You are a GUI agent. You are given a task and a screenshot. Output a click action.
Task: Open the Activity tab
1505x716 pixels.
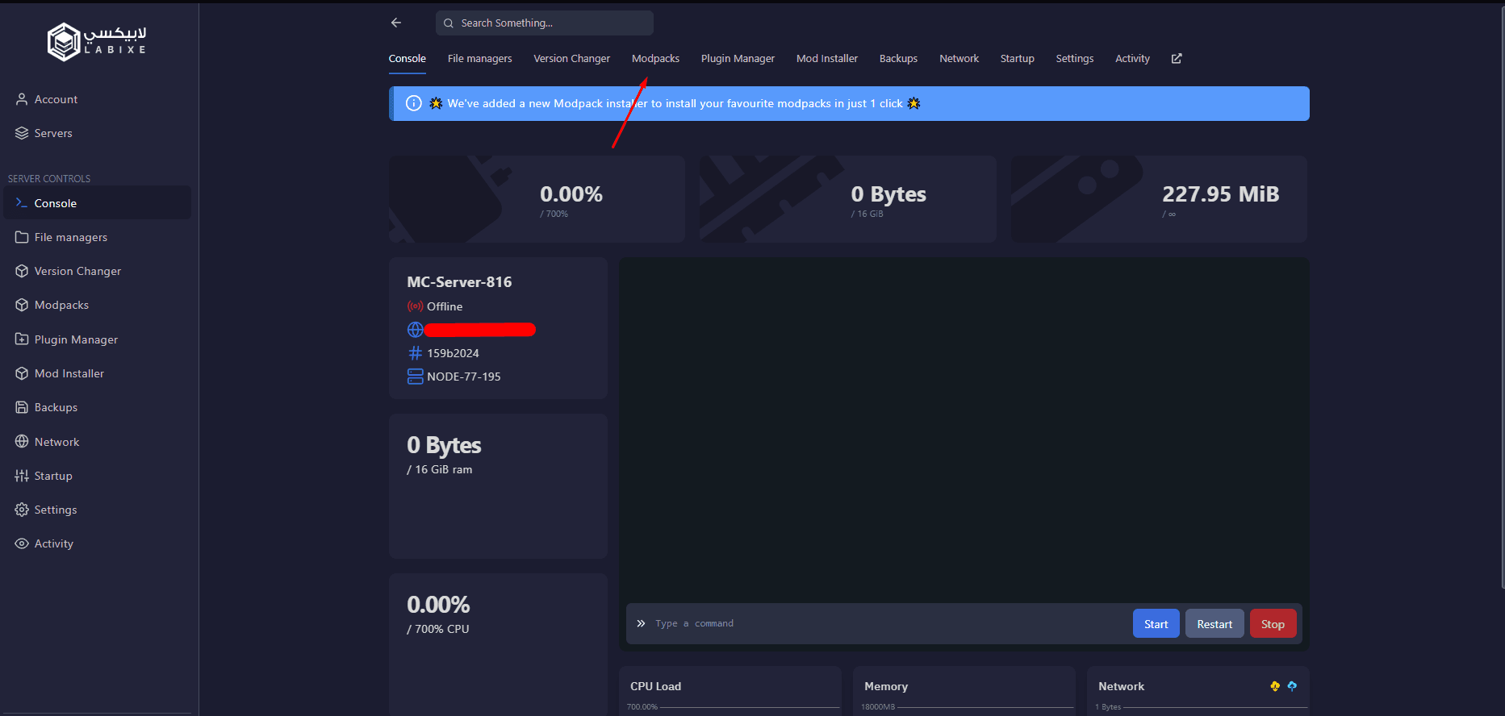tap(1132, 59)
